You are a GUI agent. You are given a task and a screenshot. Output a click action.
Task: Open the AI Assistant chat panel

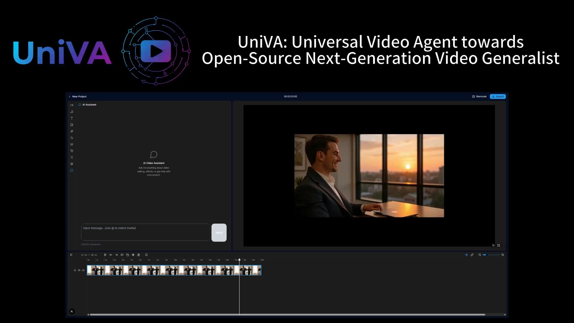tap(72, 170)
